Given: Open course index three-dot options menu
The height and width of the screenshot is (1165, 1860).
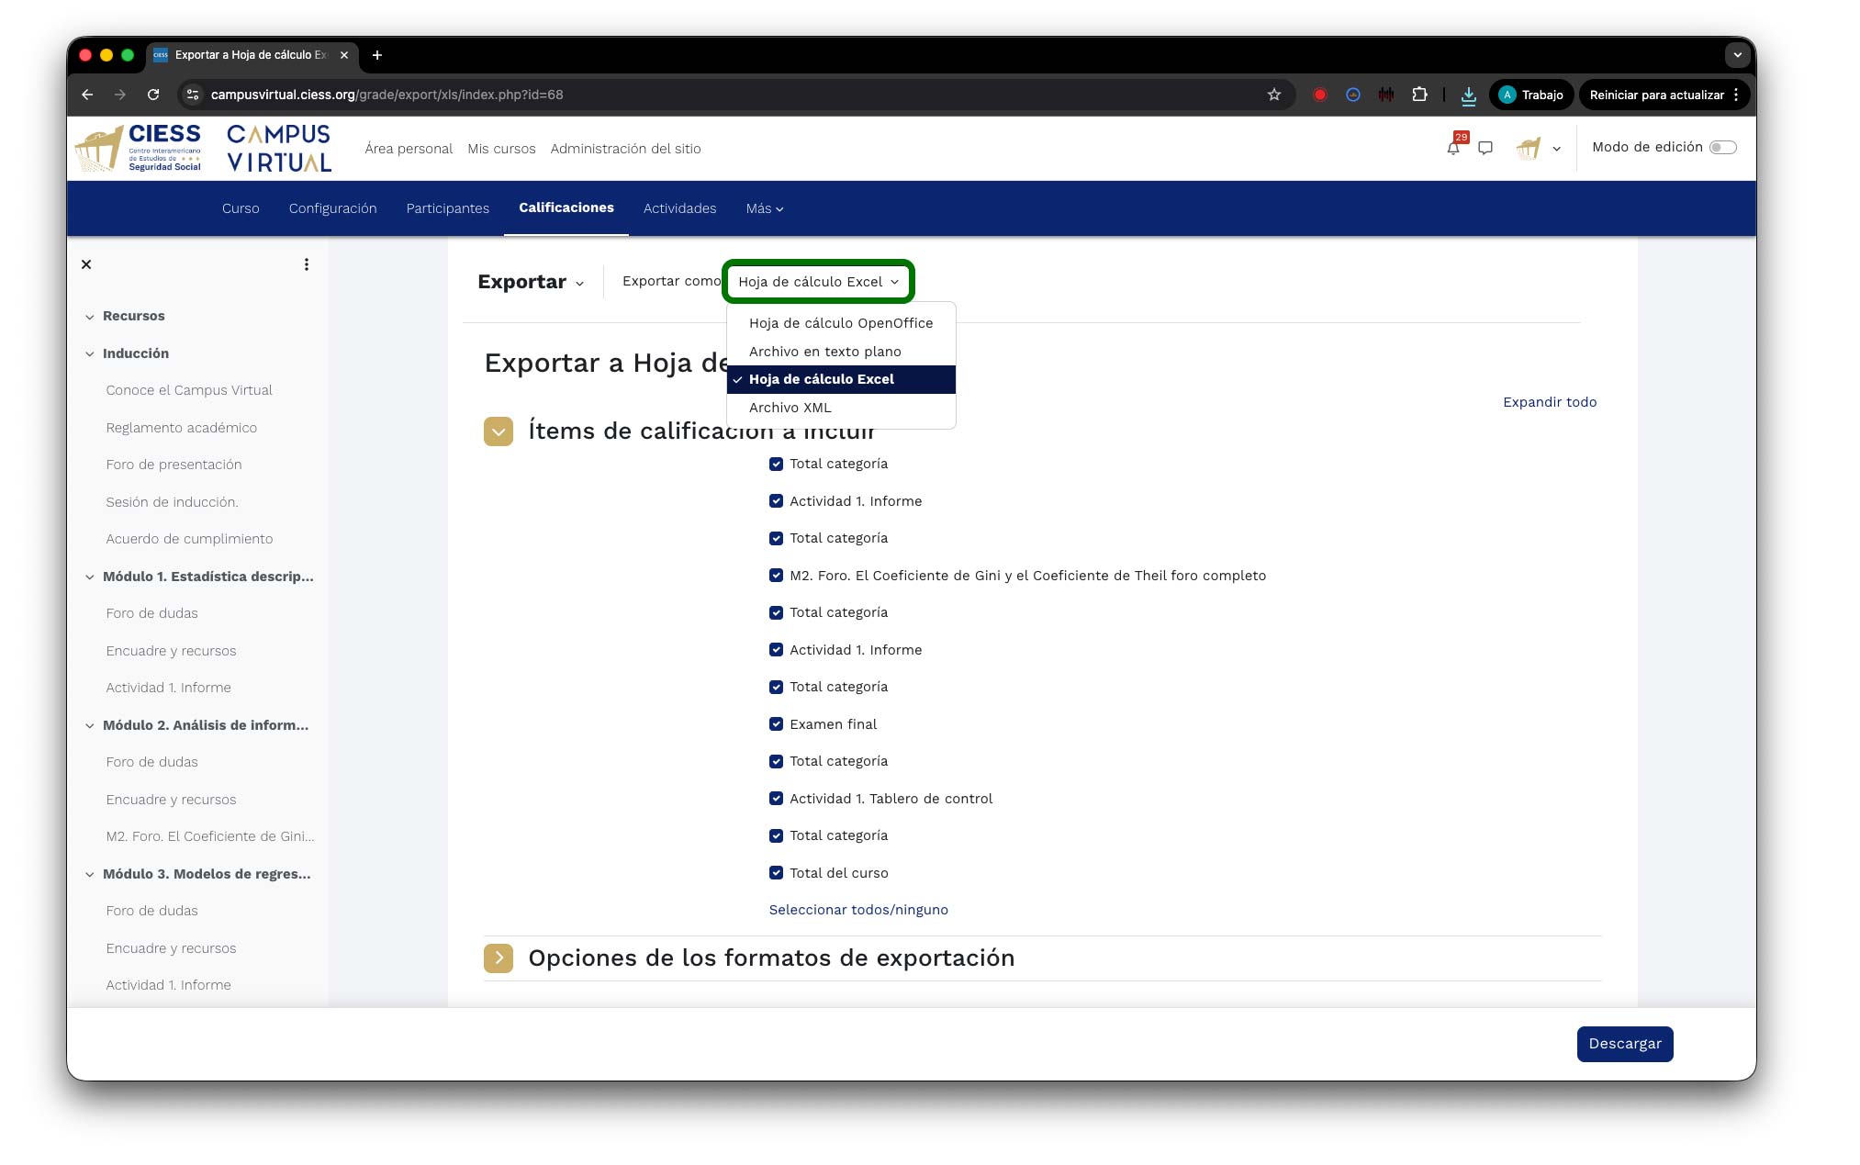Looking at the screenshot, I should [x=307, y=264].
